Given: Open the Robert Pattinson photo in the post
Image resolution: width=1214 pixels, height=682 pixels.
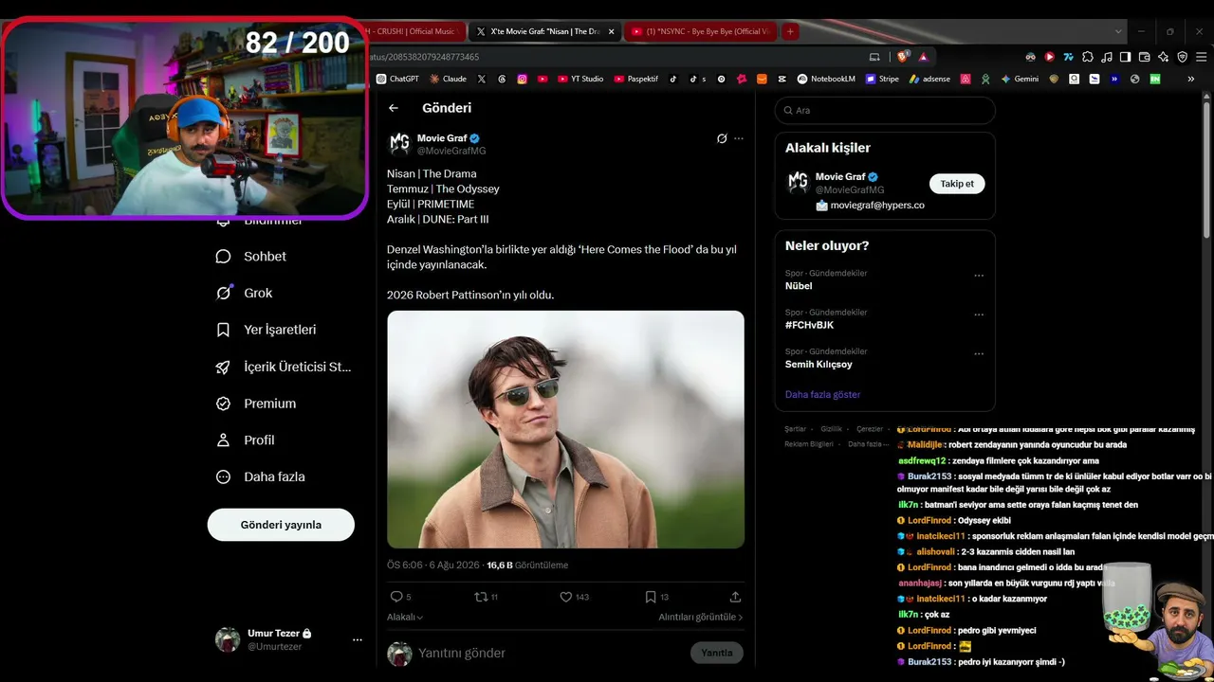Looking at the screenshot, I should [565, 429].
